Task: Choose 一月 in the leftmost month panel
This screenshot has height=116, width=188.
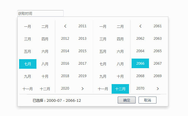Action: 28,26
